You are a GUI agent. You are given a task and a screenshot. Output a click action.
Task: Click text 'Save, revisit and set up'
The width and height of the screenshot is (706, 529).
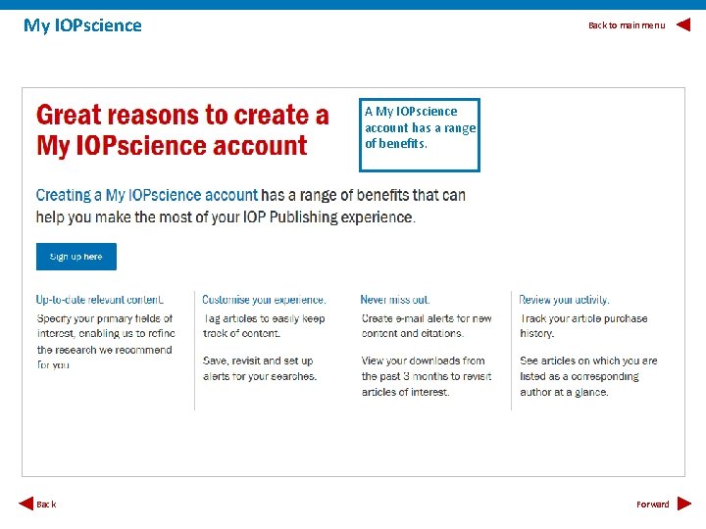coord(258,361)
